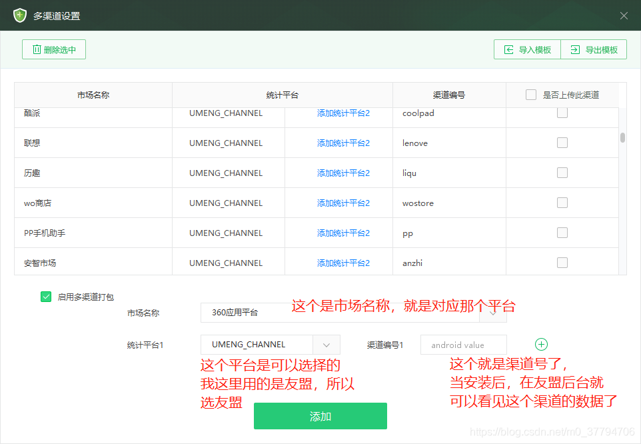Screen dimensions: 641x444
Task: Check the upload box for 安智市场 row
Action: tap(562, 263)
